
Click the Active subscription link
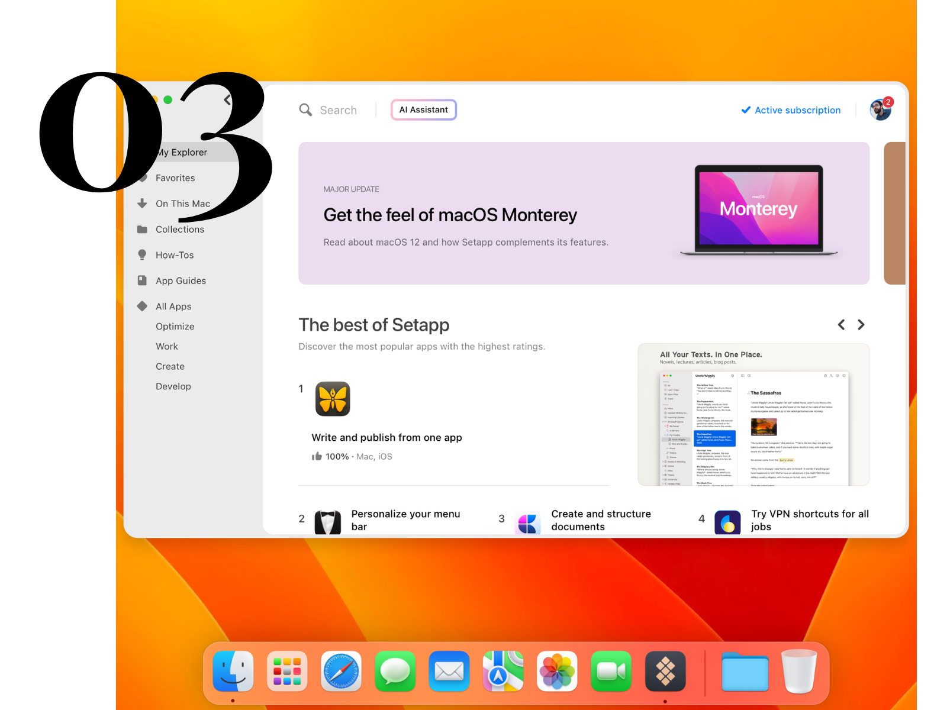(796, 110)
